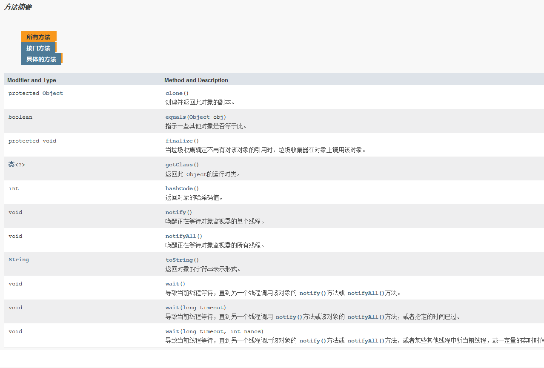Click the 方法摘要 section heading
The height and width of the screenshot is (368, 544).
17,7
